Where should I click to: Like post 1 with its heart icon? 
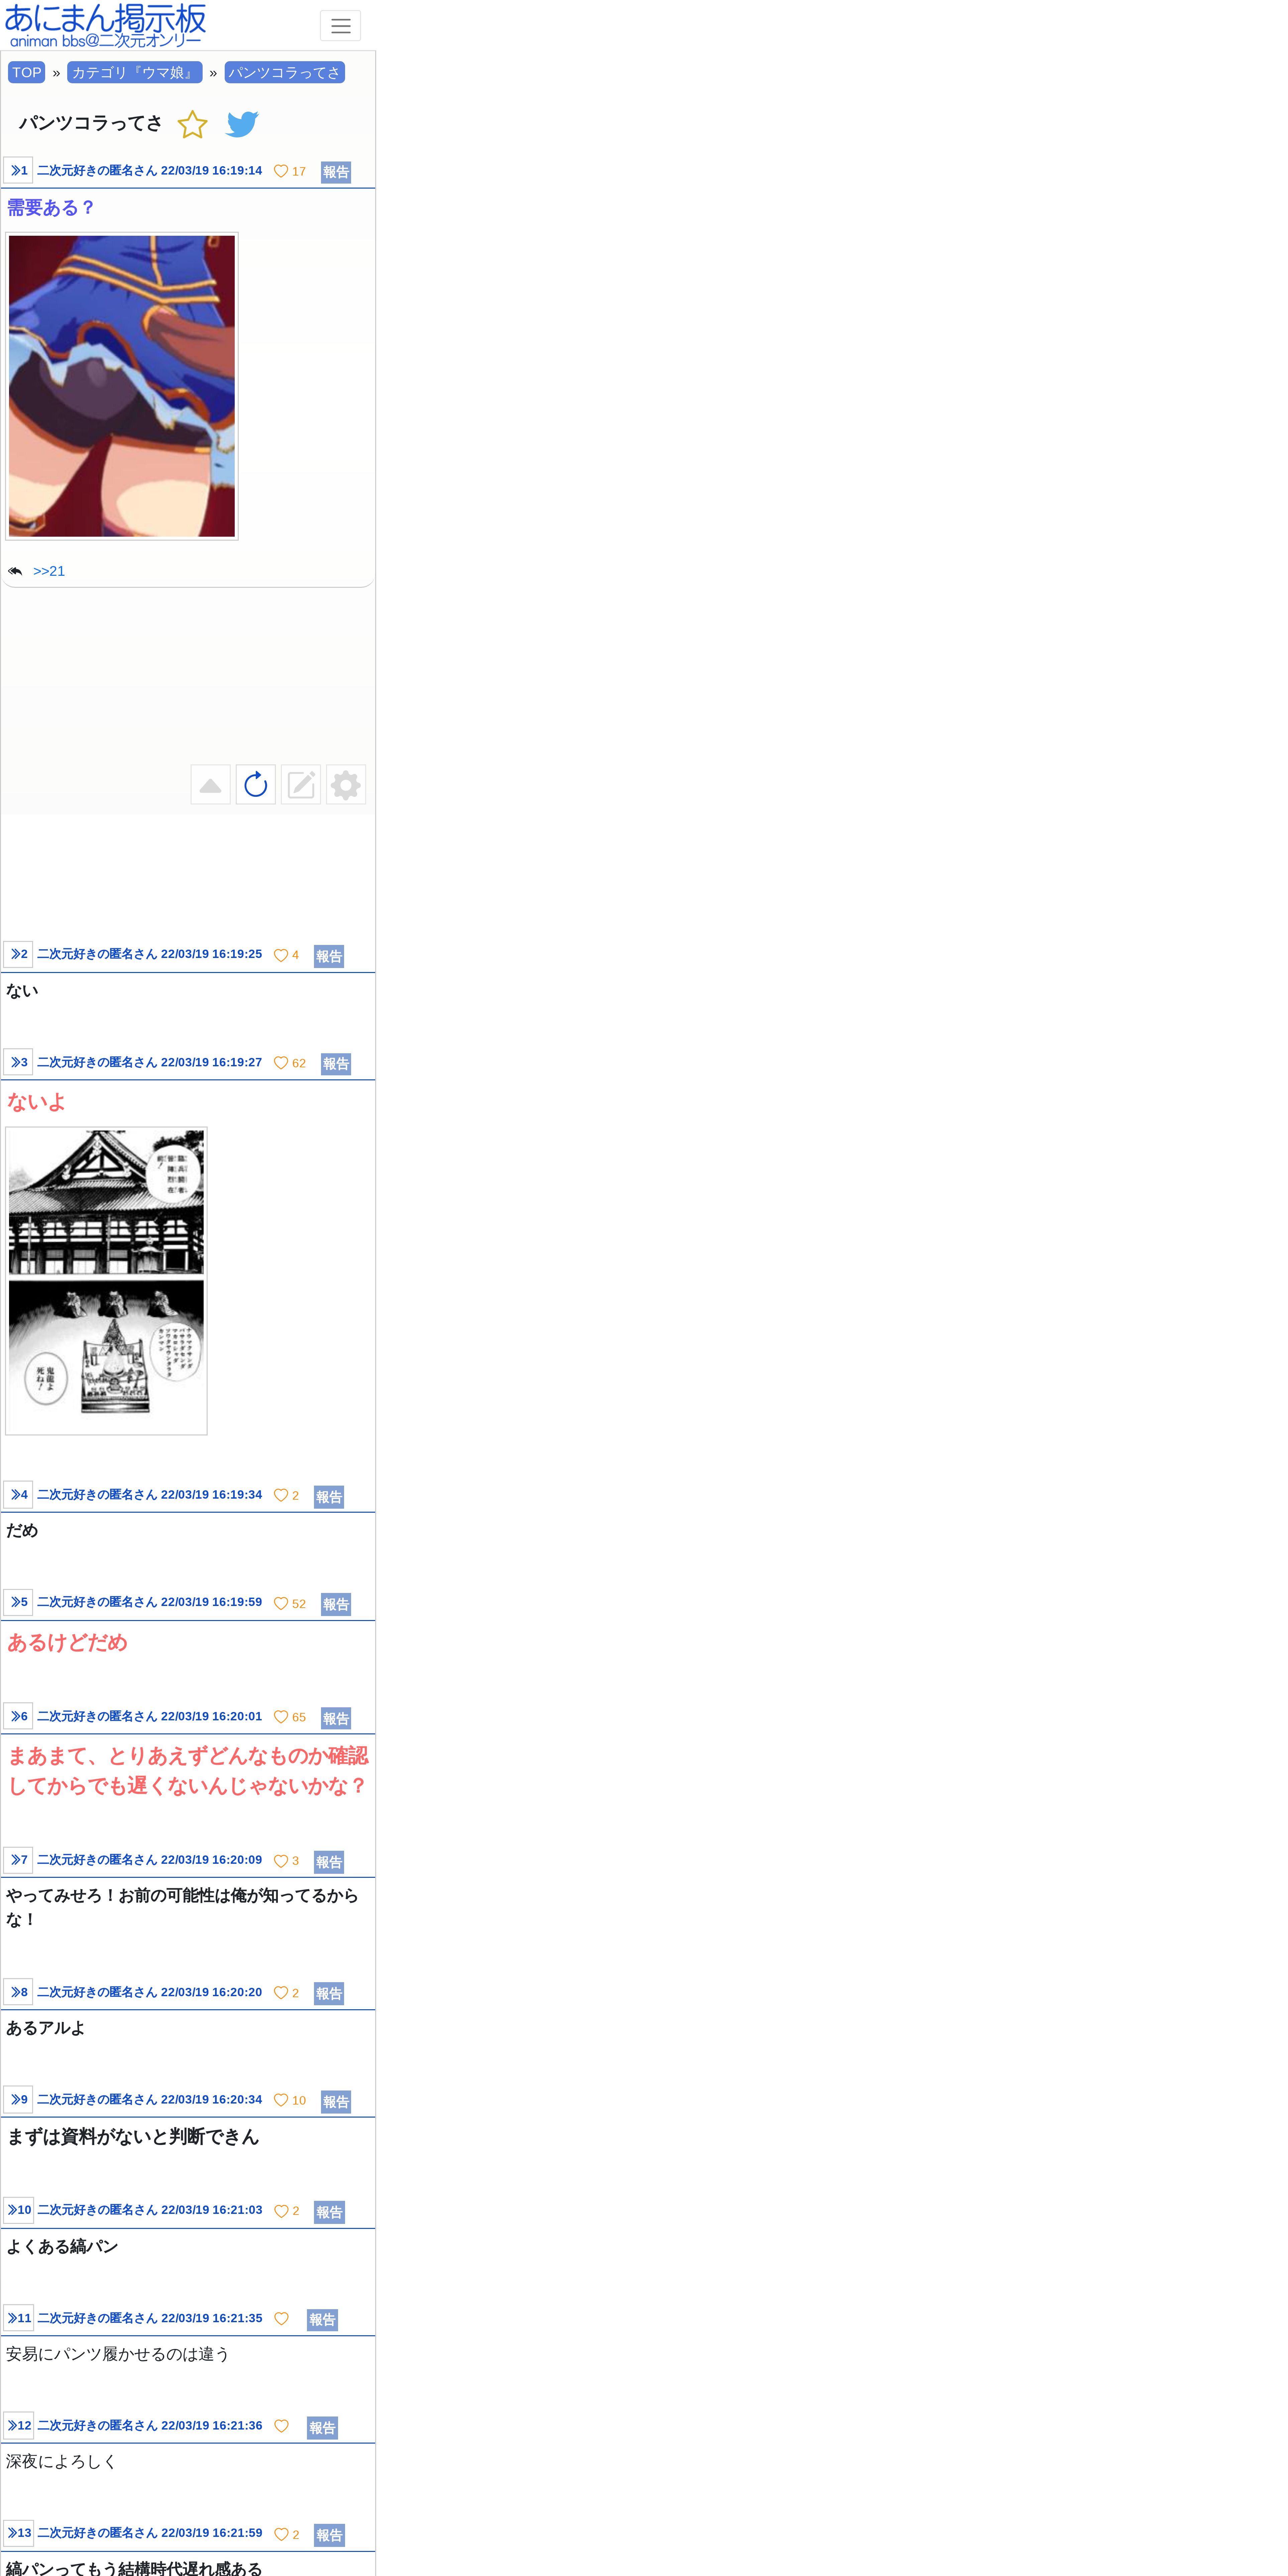[281, 171]
